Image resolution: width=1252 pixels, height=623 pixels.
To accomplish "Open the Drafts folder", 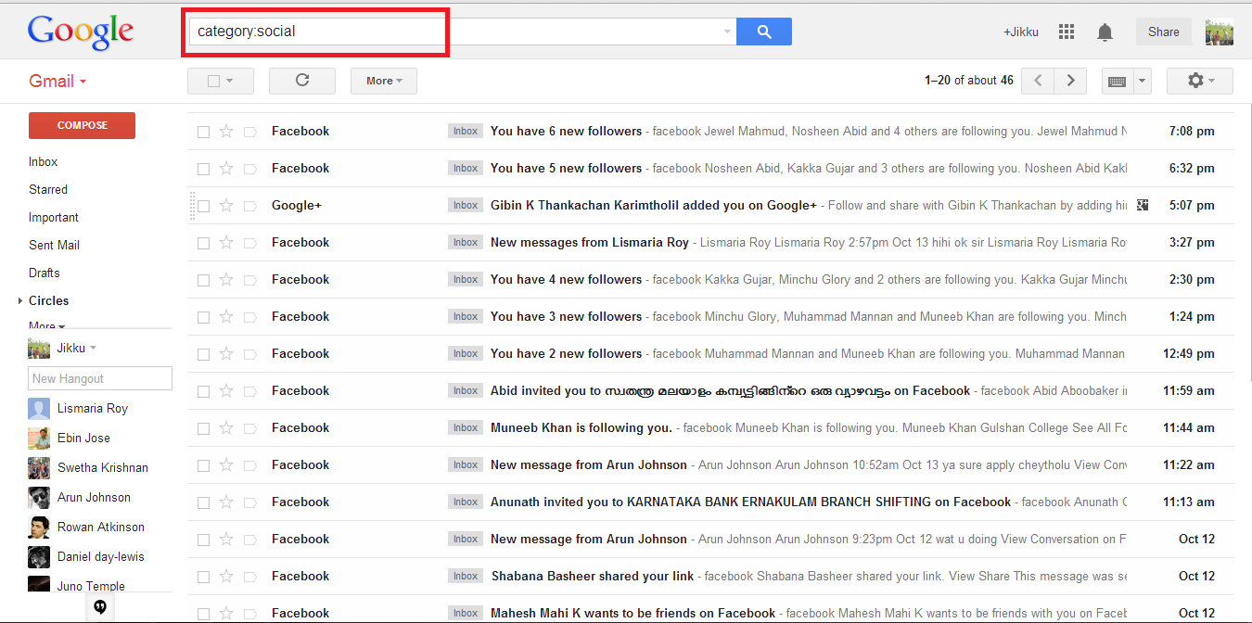I will coord(45,273).
